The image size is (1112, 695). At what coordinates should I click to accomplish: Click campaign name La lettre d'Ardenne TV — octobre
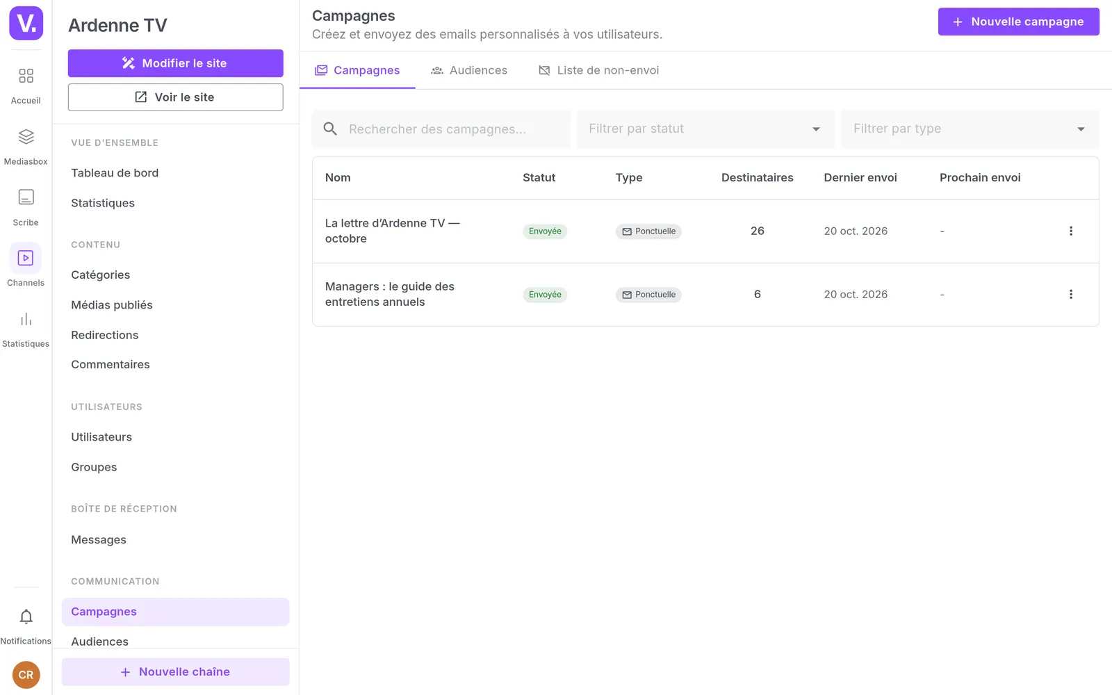(392, 231)
